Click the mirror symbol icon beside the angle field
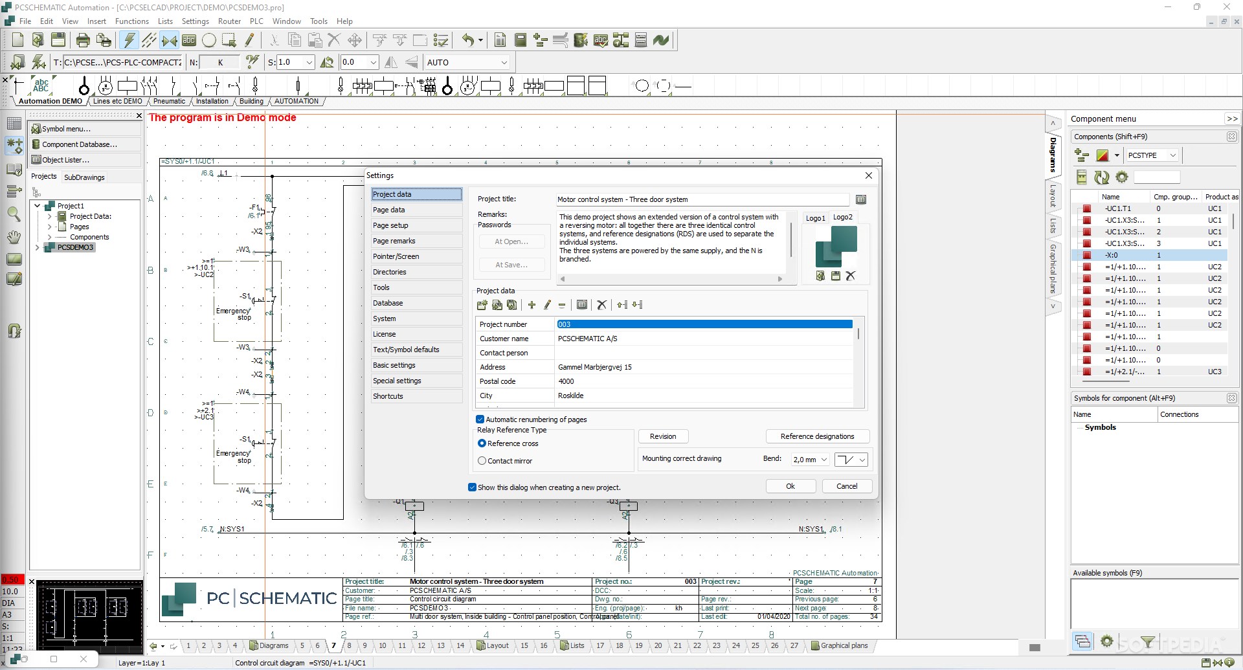 (x=391, y=62)
